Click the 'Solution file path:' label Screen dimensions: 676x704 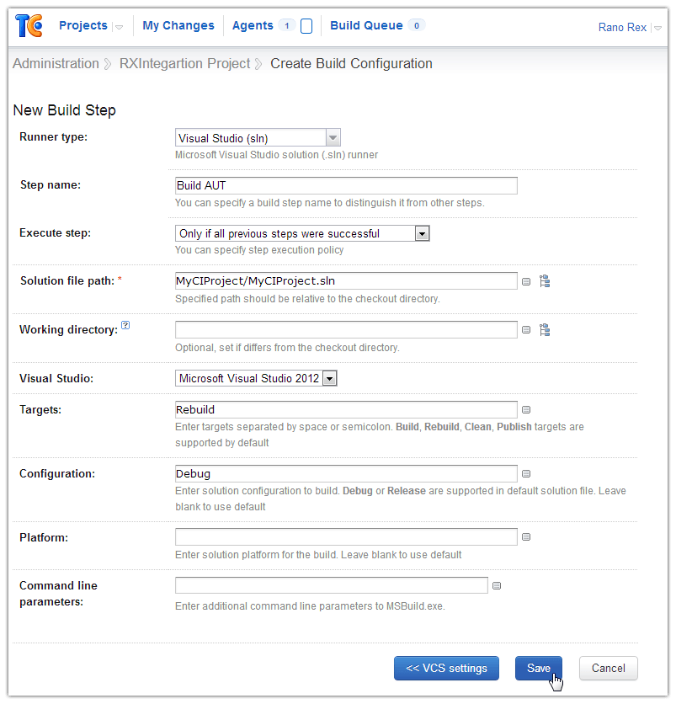[x=67, y=281]
